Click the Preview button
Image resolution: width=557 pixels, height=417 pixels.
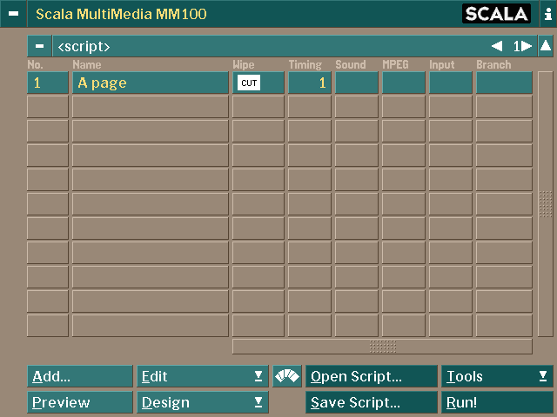click(x=80, y=403)
